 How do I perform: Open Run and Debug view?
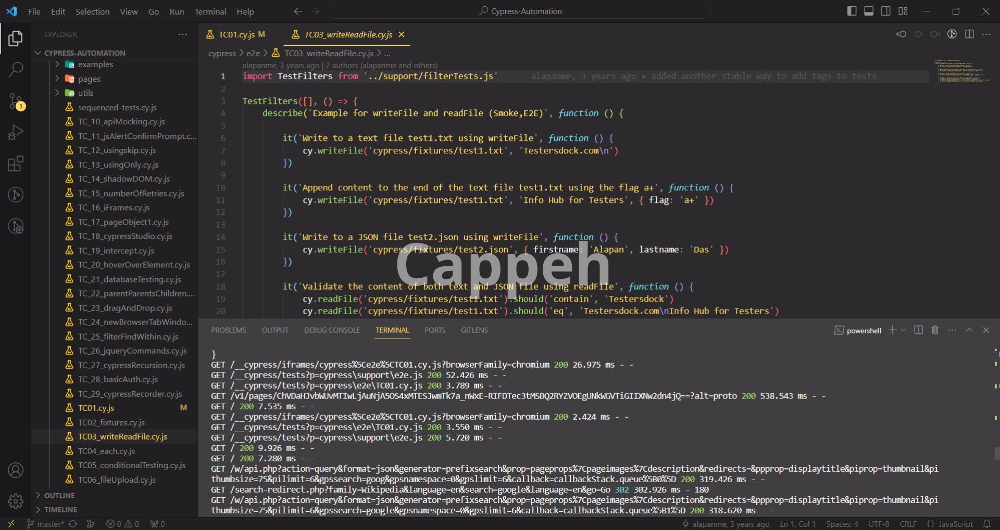[x=16, y=133]
